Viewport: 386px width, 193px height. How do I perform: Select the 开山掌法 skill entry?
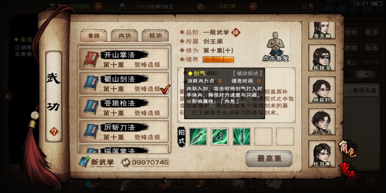coord(124,59)
